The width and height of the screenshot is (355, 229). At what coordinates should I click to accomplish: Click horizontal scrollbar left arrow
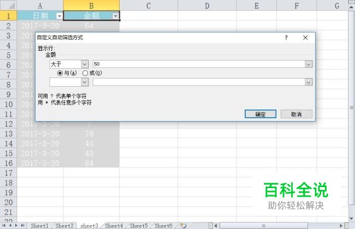[216, 225]
